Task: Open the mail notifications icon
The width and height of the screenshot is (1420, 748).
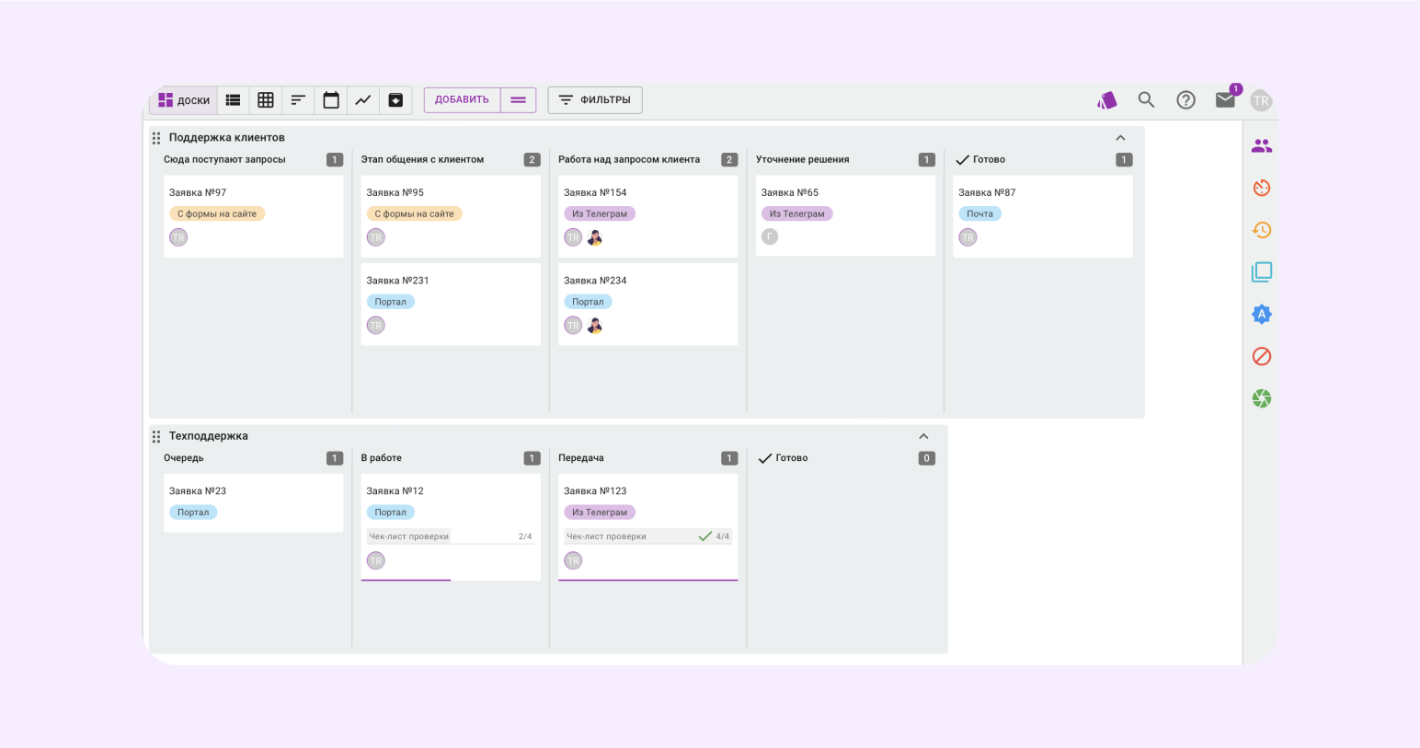Action: pos(1225,100)
